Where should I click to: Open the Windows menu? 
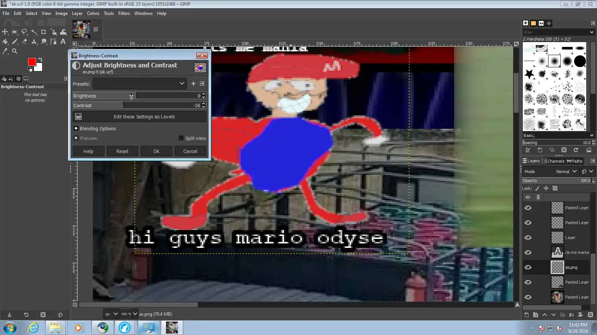point(143,13)
